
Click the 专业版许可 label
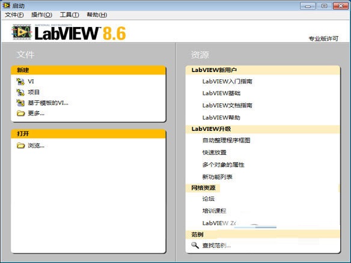[323, 38]
